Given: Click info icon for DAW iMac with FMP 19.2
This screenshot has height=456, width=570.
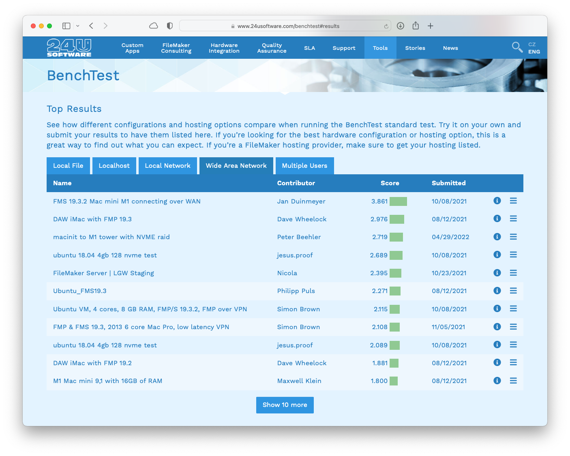Looking at the screenshot, I should pyautogui.click(x=497, y=362).
